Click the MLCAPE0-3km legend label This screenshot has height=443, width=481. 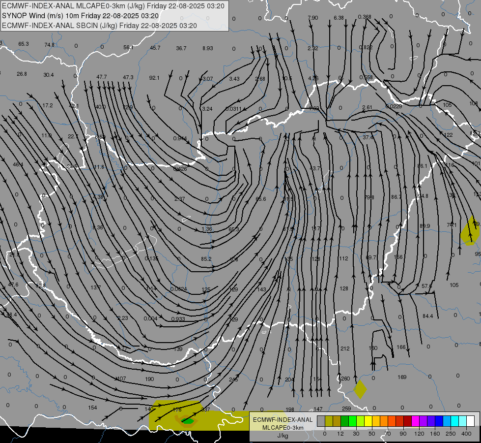283,428
